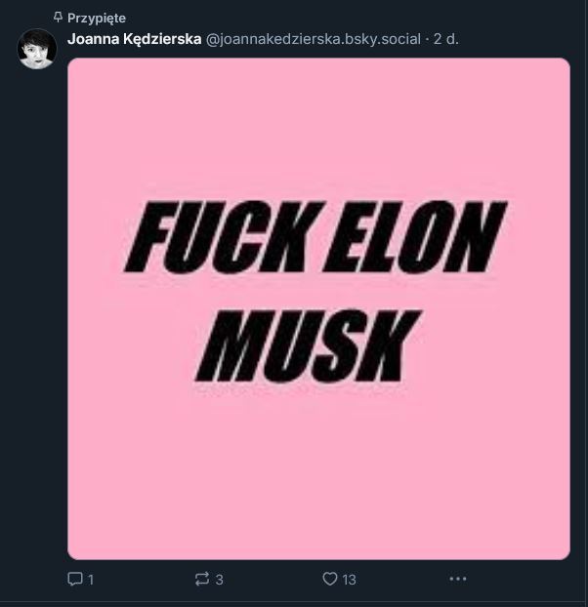Click the repost count number 3
The width and height of the screenshot is (588, 607).
tap(219, 580)
